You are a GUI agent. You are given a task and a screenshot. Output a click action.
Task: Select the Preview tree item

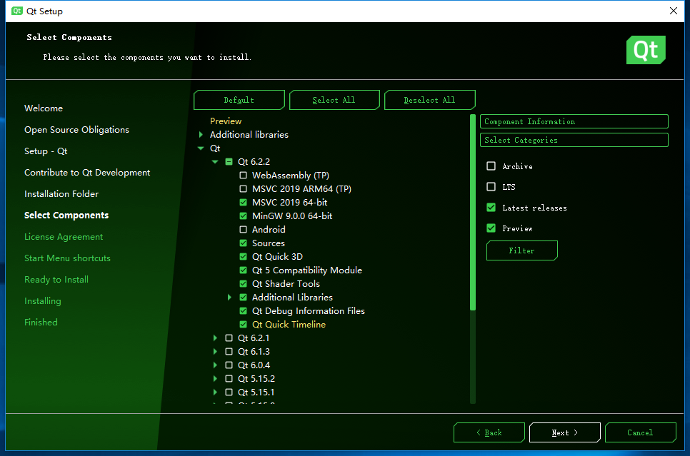[x=226, y=121]
